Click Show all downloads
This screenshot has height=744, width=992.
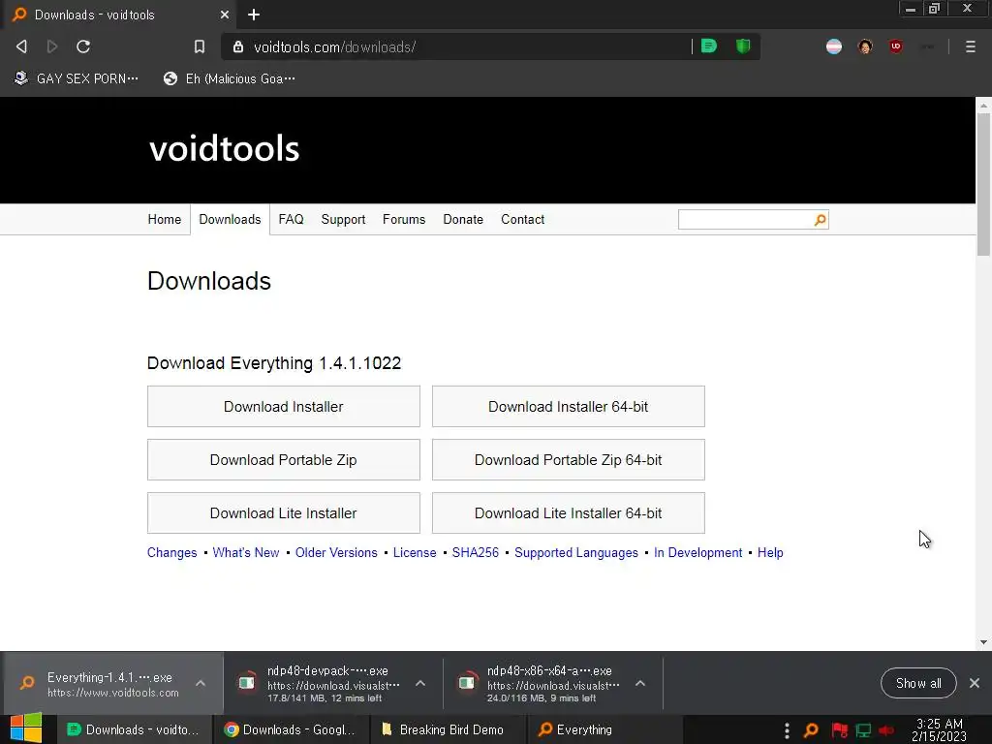pyautogui.click(x=918, y=683)
